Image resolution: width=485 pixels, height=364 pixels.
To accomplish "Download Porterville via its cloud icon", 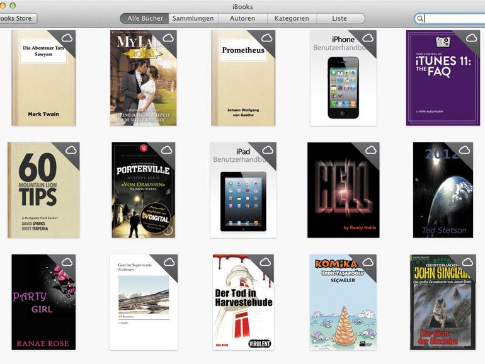I will [x=166, y=150].
